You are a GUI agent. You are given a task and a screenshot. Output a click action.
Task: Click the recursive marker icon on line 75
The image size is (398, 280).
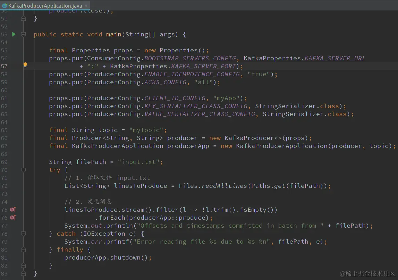pyautogui.click(x=13, y=210)
